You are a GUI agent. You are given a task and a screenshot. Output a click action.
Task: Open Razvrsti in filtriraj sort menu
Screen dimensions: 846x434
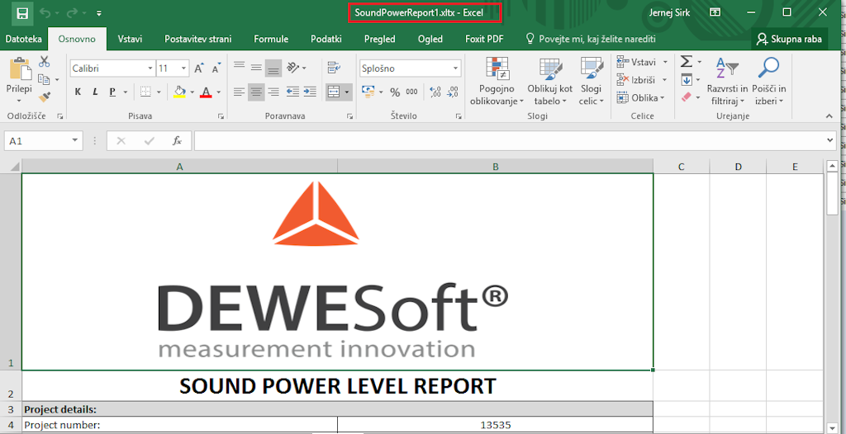pos(727,81)
